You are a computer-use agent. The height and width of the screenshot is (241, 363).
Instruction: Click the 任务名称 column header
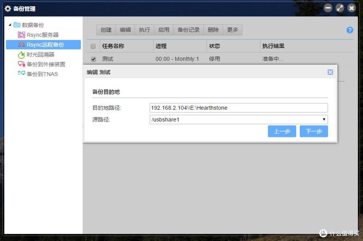[x=113, y=46]
